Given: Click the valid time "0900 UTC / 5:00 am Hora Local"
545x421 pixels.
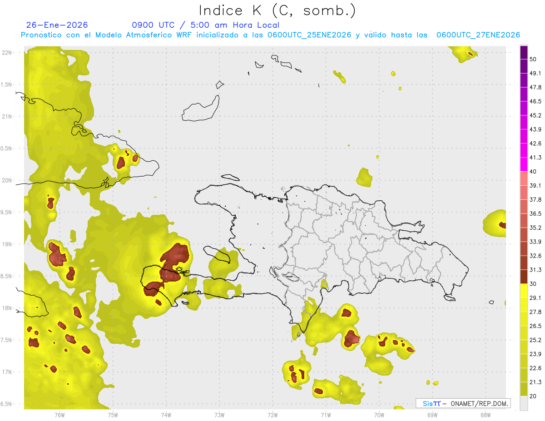Looking at the screenshot, I should tap(206, 25).
